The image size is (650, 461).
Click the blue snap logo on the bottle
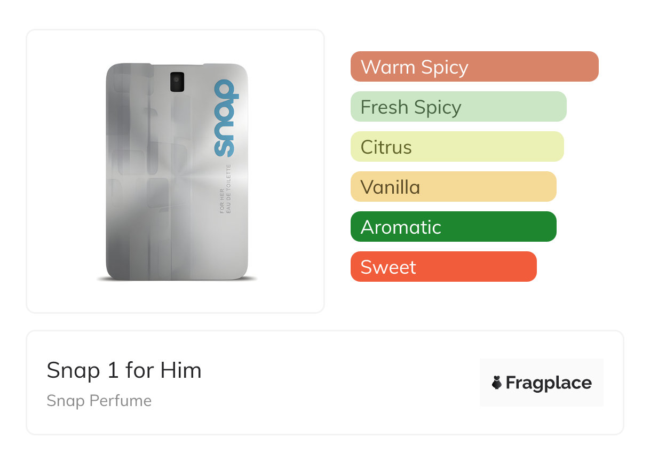click(224, 118)
